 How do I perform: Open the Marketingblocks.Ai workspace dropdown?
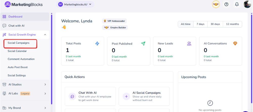[x=75, y=4]
